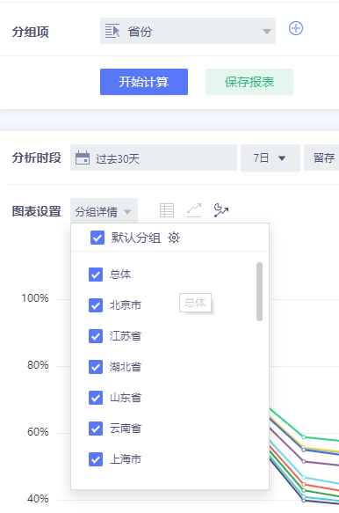Click the 图表设置 label
Screen dimensions: 339x513
(37, 211)
